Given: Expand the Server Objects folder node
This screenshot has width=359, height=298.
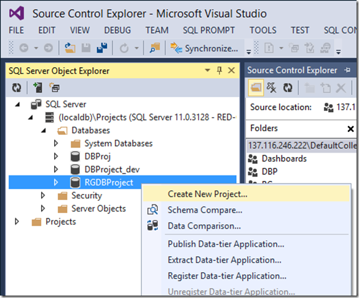Looking at the screenshot, I should [x=43, y=209].
